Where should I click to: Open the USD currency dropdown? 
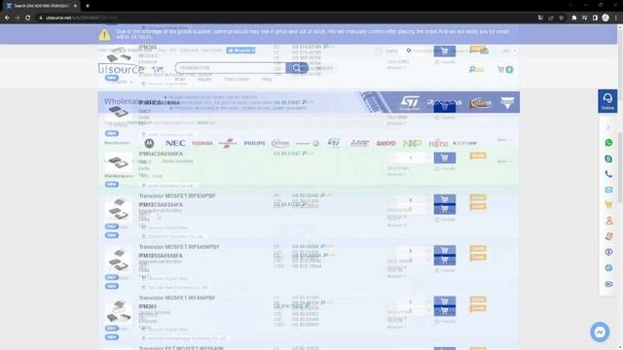508,51
